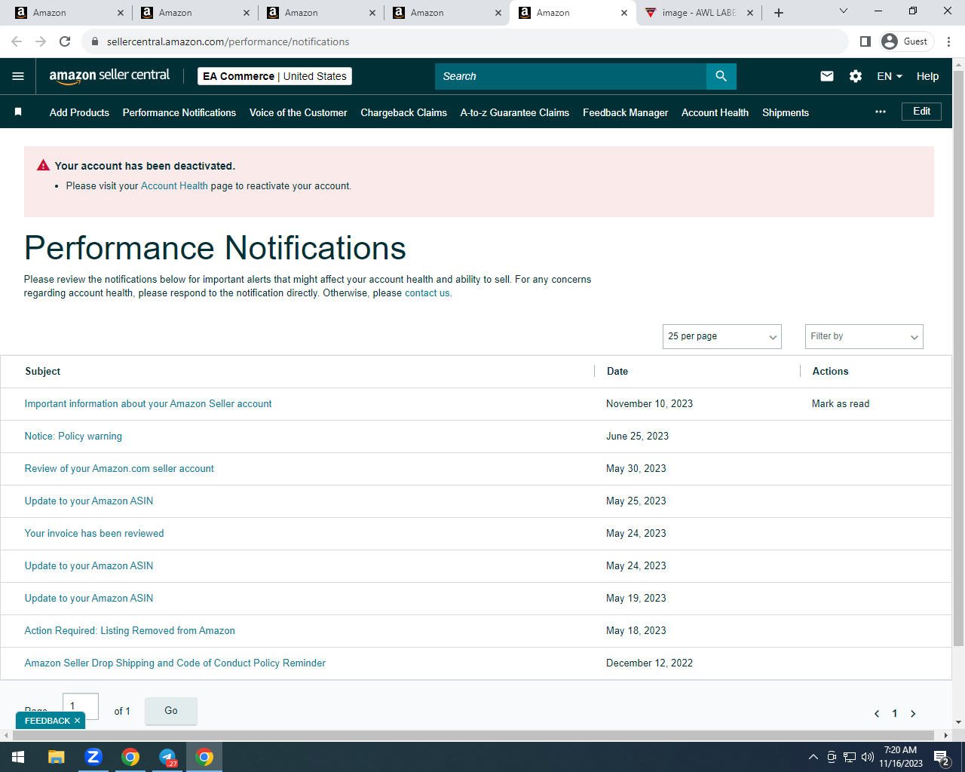This screenshot has width=965, height=772.
Task: Open a new browser tab
Action: [x=779, y=13]
